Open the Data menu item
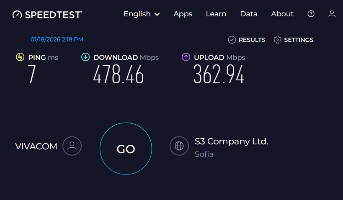Screen dimensions: 343x200 point(249,14)
